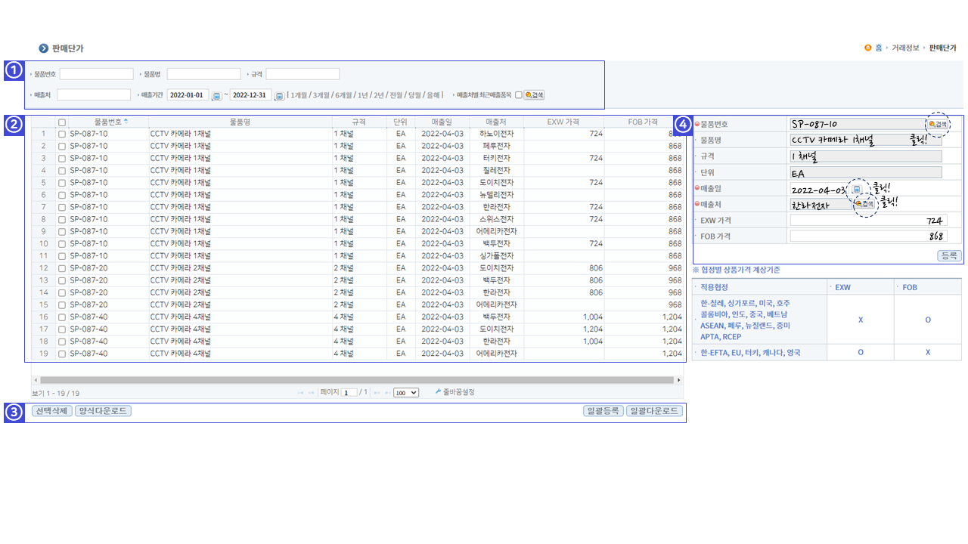The width and height of the screenshot is (968, 544).
Task: Open the start date calendar picker in 매출기간
Action: tap(216, 96)
